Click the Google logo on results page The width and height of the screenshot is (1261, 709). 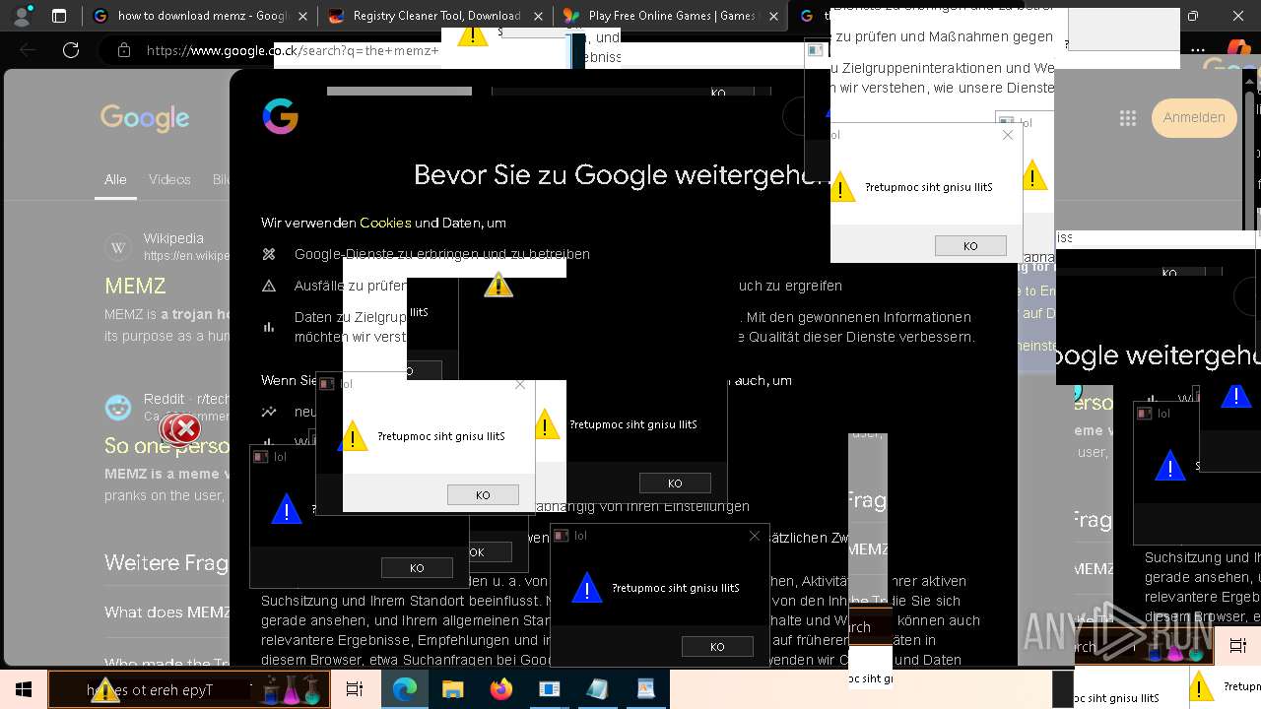coord(145,118)
